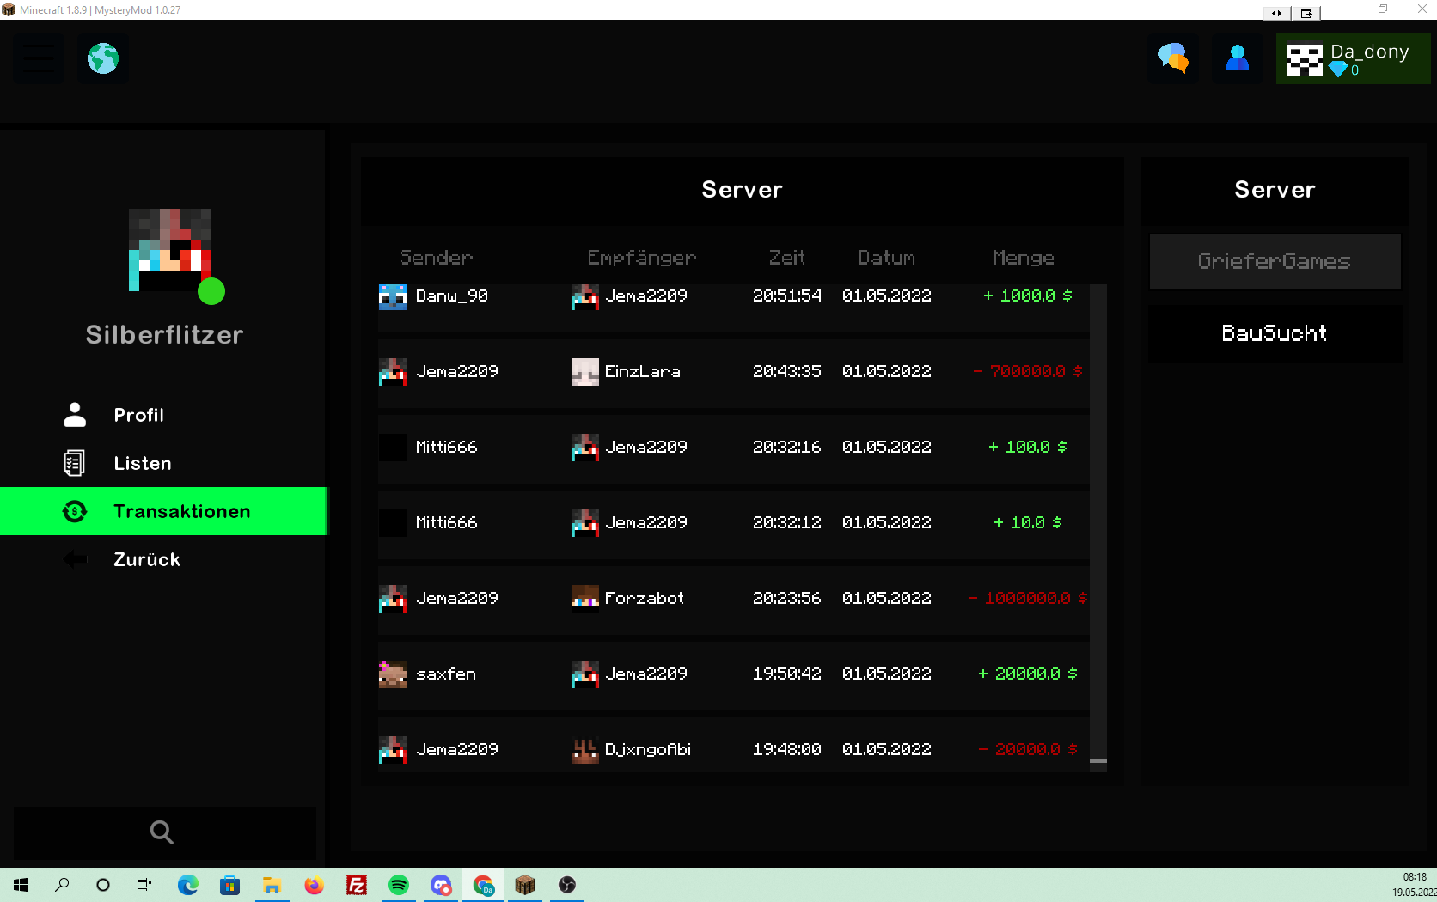Click the magnifying glass search box
The image size is (1437, 902).
pyautogui.click(x=165, y=832)
